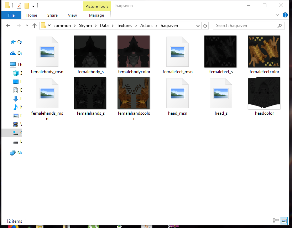292x228 pixels.
Task: Go back with the Back arrow
Action: 8,26
